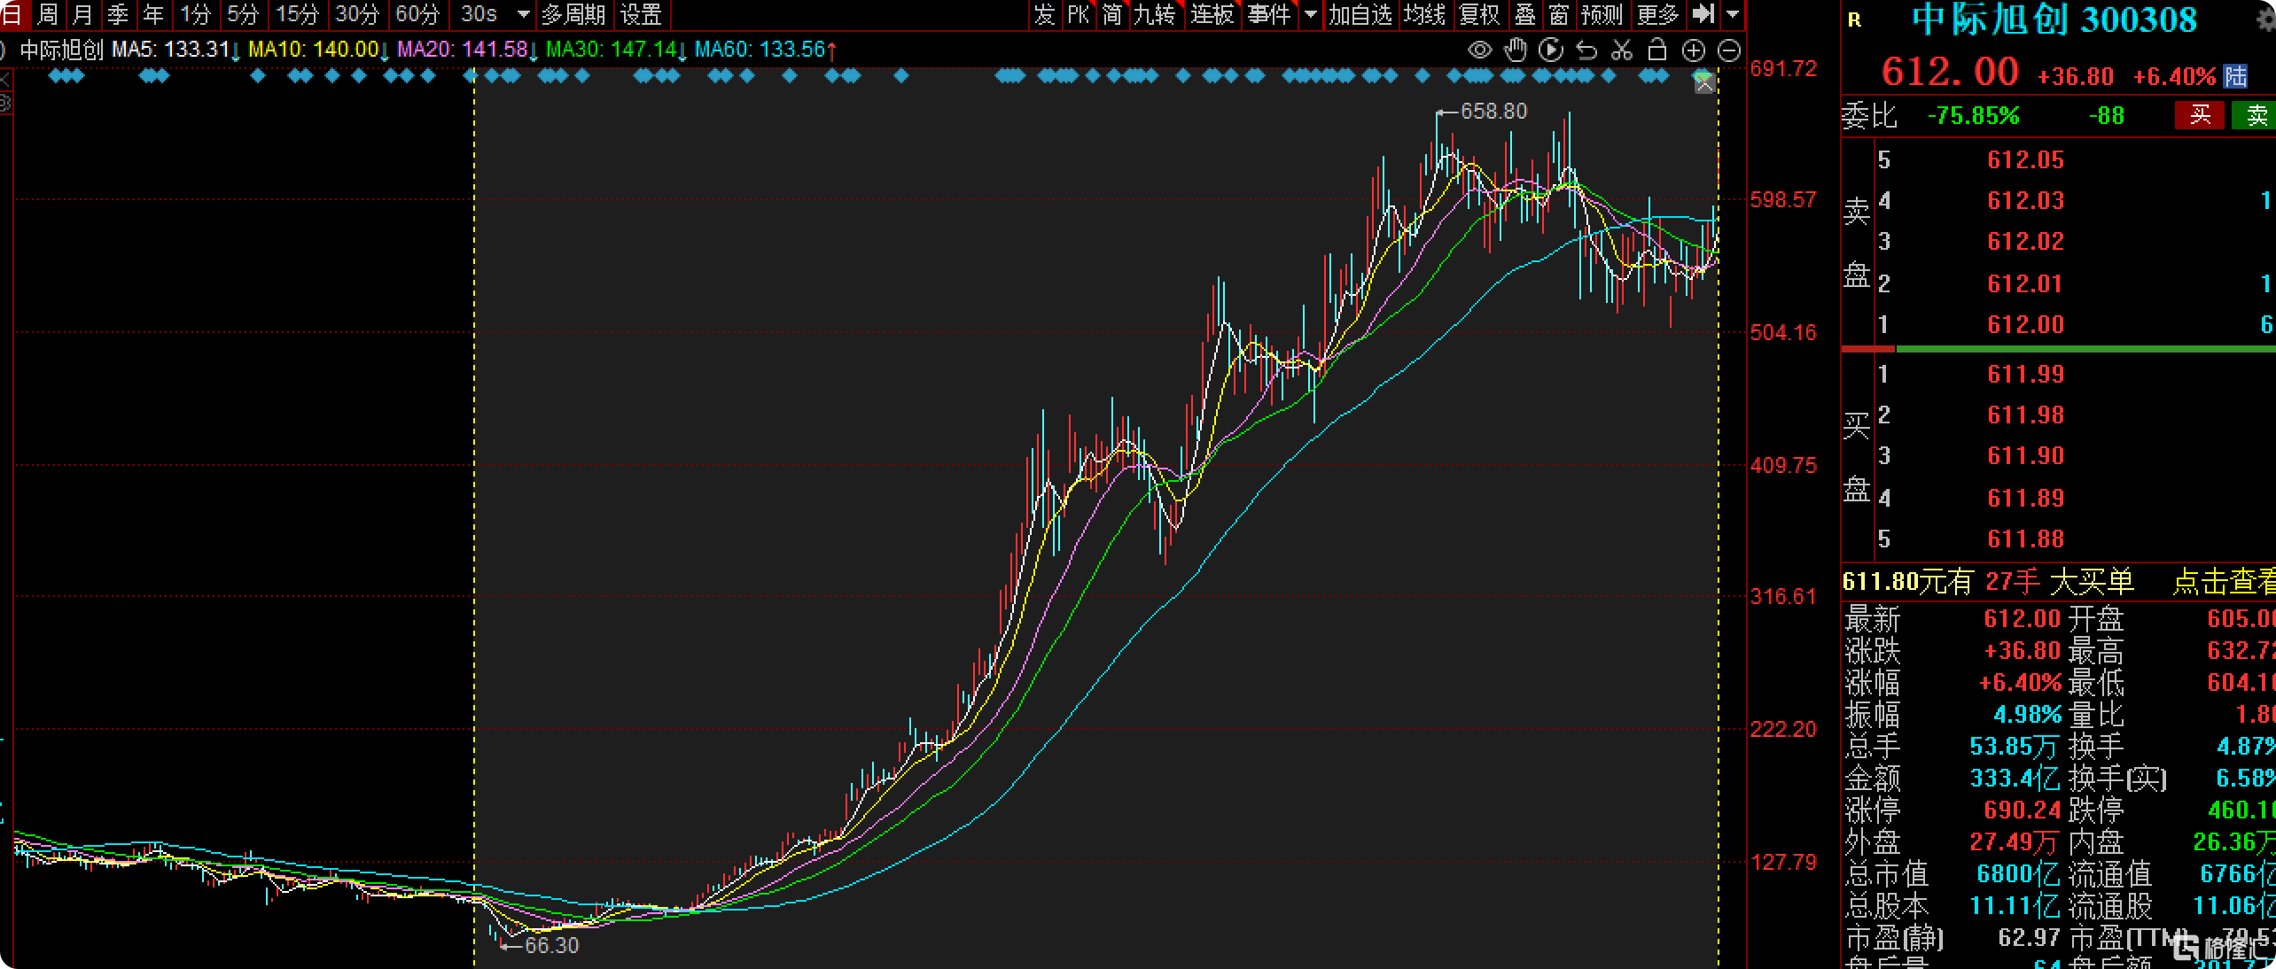Zoom out with the minus circle icon
Viewport: 2276px width, 969px height.
(1729, 50)
